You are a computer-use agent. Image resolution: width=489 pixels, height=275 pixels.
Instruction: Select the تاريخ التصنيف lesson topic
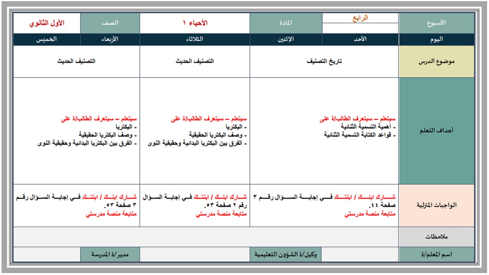coord(324,61)
